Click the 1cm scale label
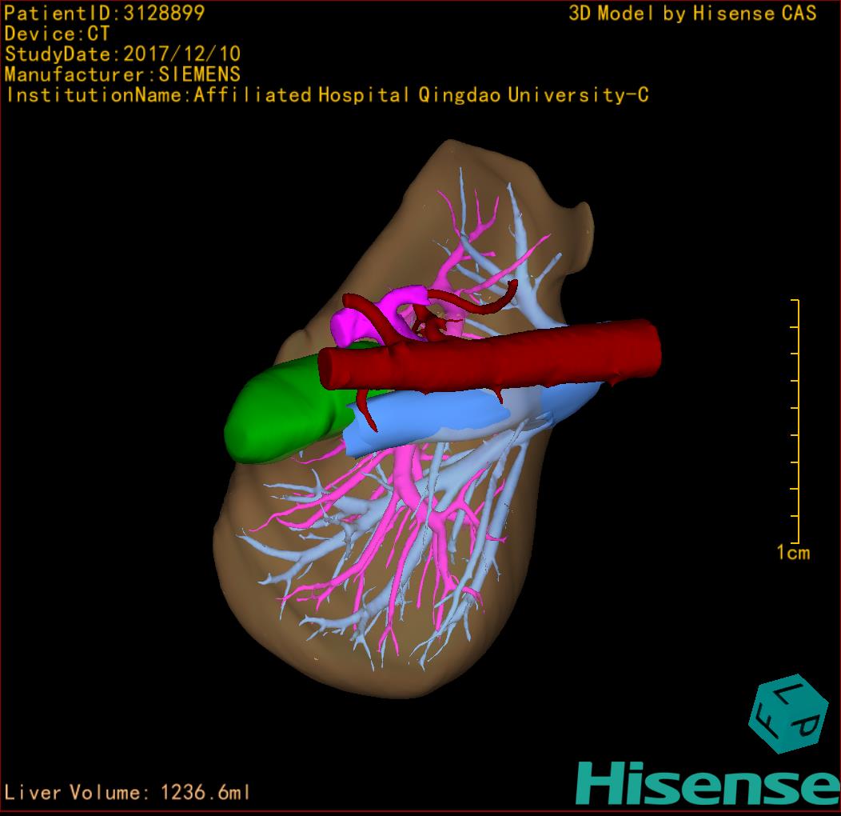841x816 pixels. (792, 553)
